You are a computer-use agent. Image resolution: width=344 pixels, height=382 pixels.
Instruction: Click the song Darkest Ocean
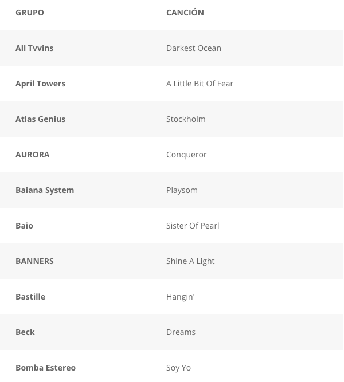(194, 48)
